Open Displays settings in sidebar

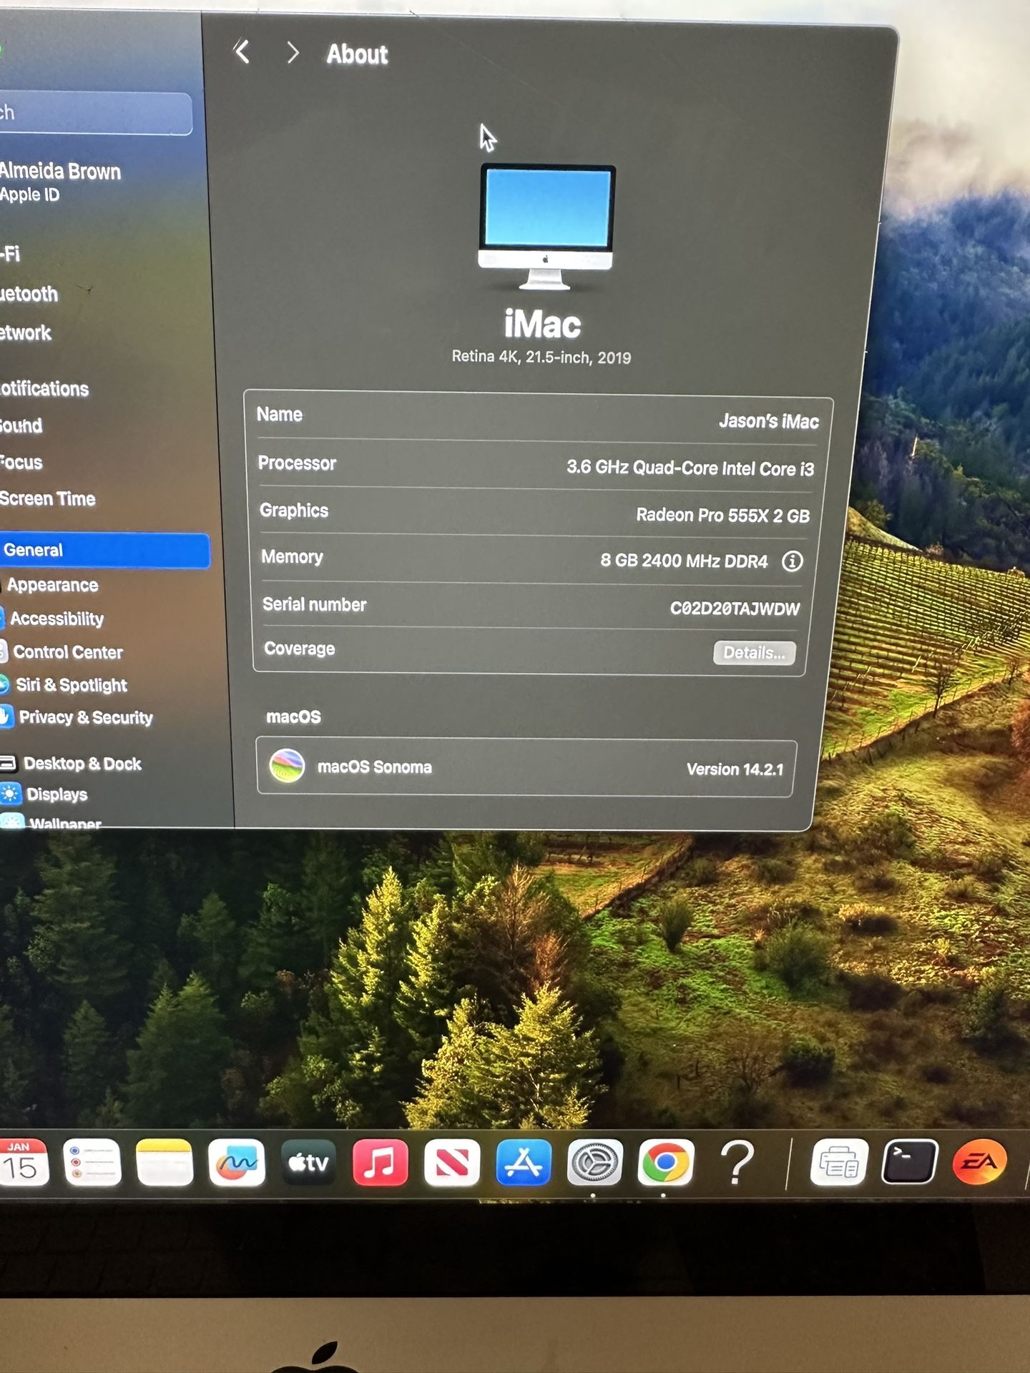click(56, 794)
